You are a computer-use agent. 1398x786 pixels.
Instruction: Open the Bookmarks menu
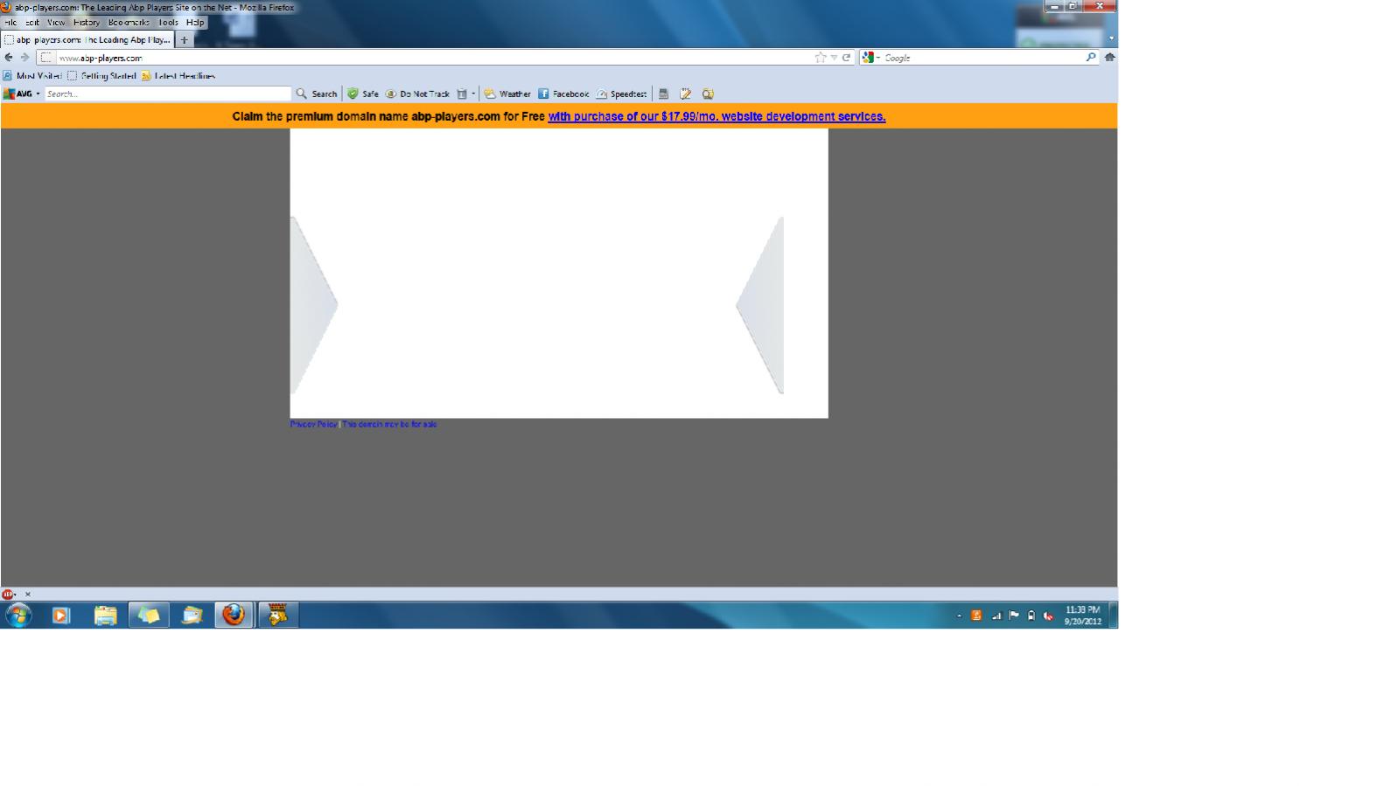tap(129, 23)
